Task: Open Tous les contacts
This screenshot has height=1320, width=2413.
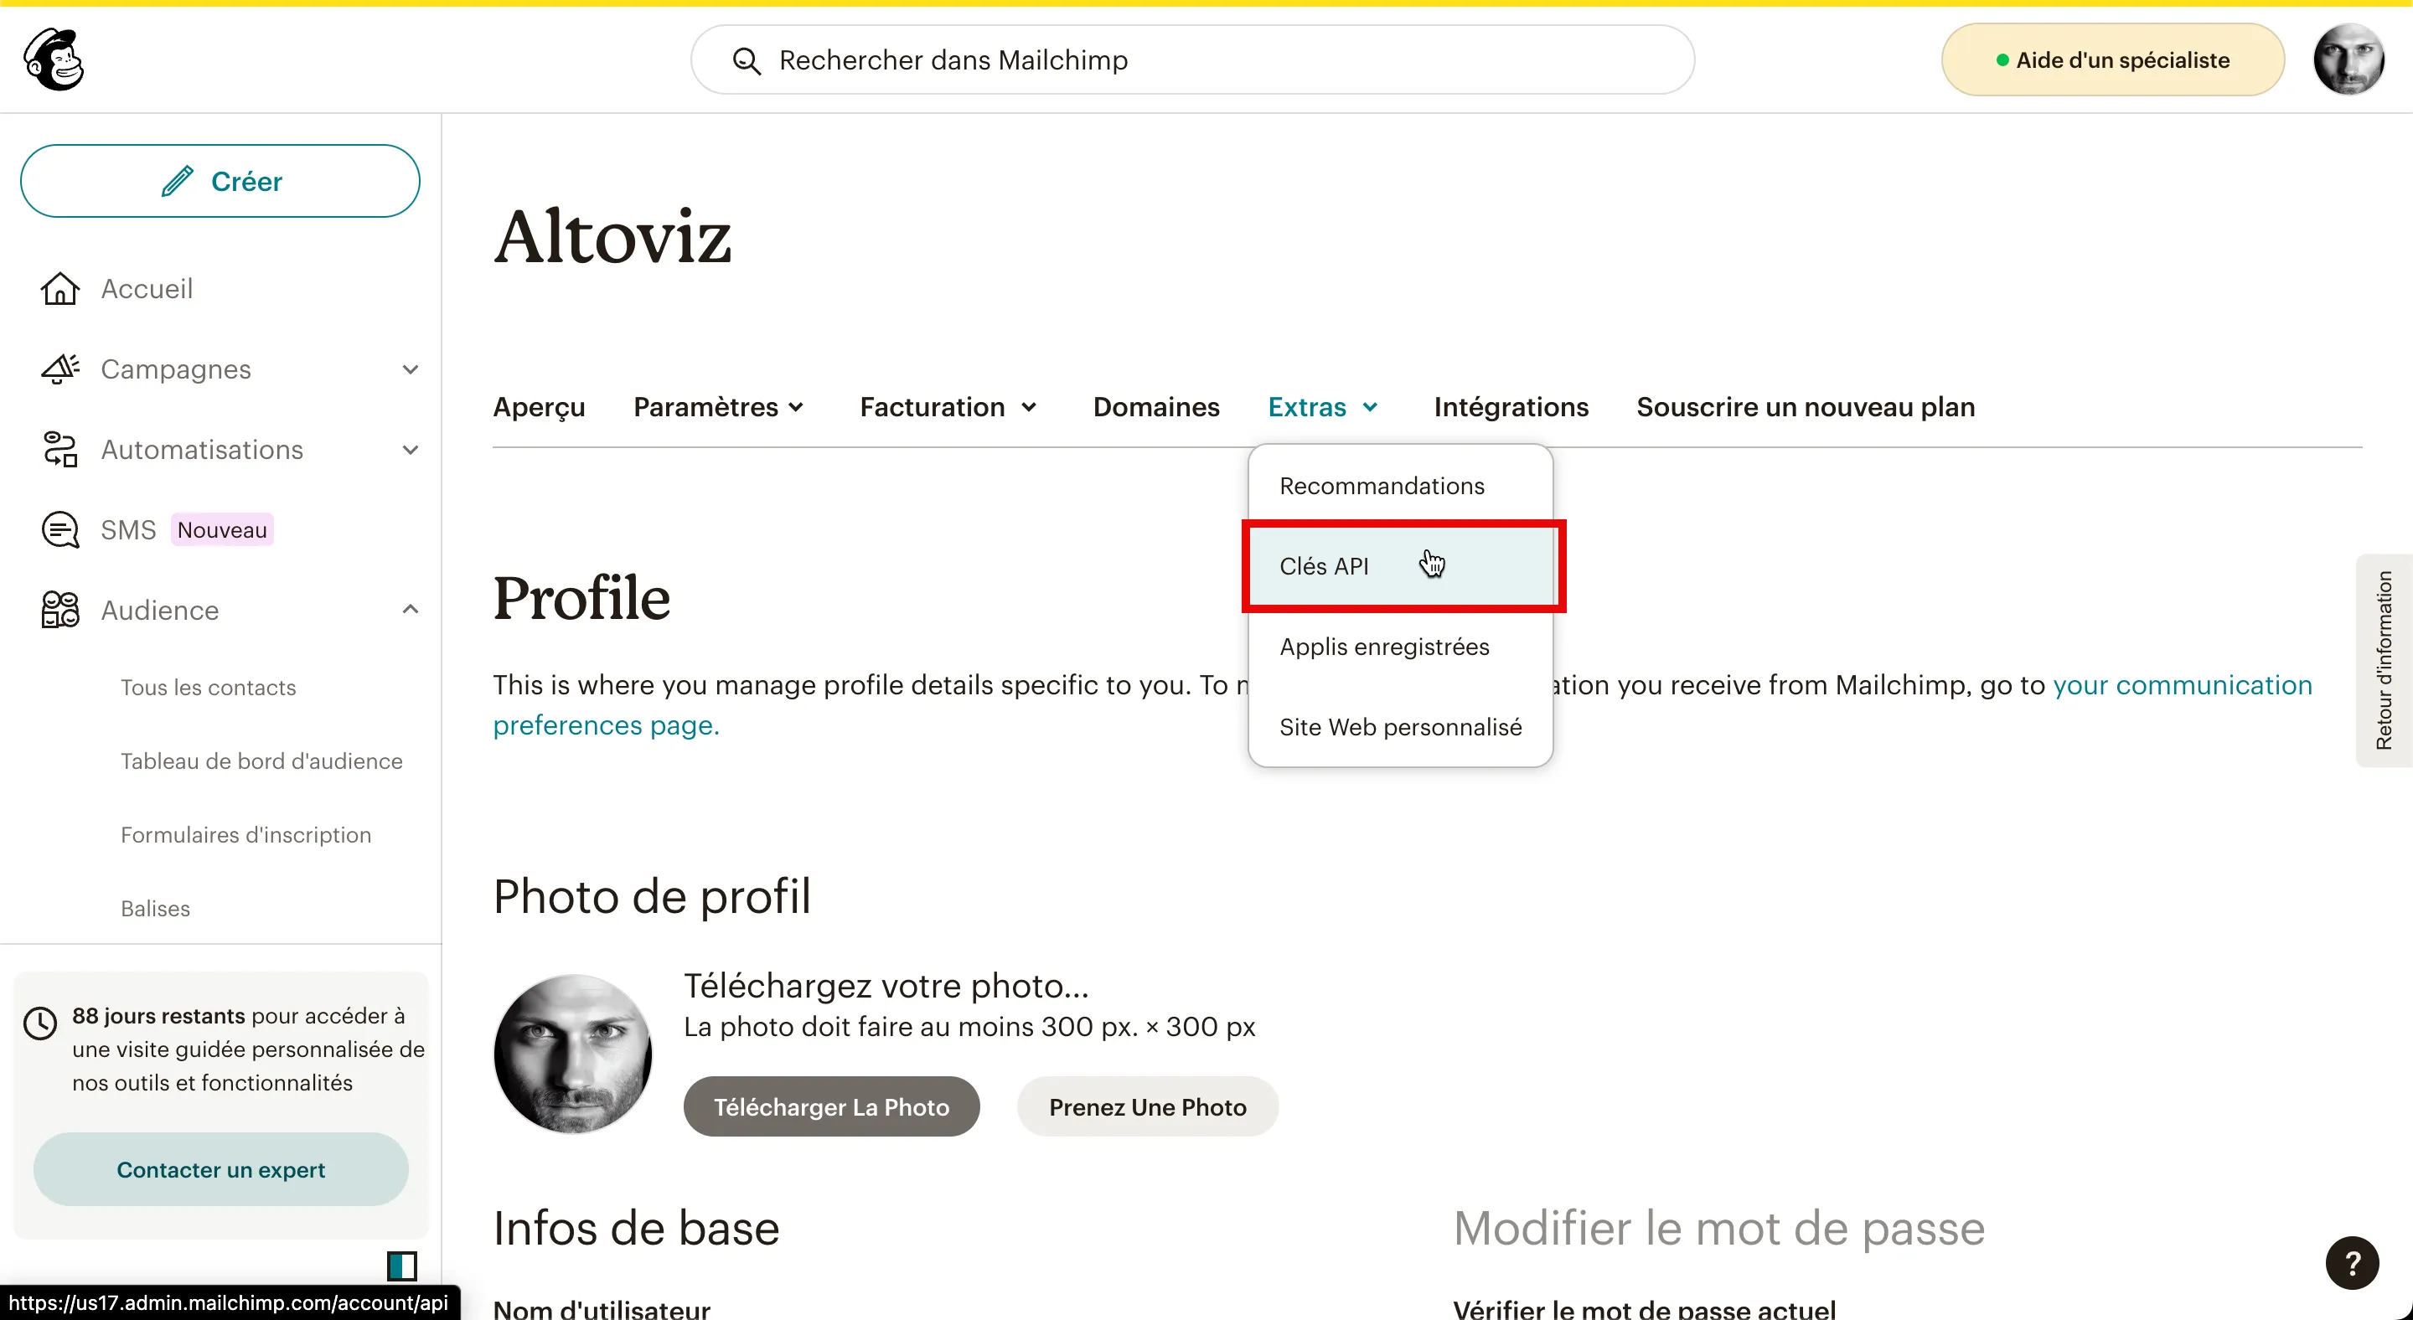Action: [x=208, y=688]
